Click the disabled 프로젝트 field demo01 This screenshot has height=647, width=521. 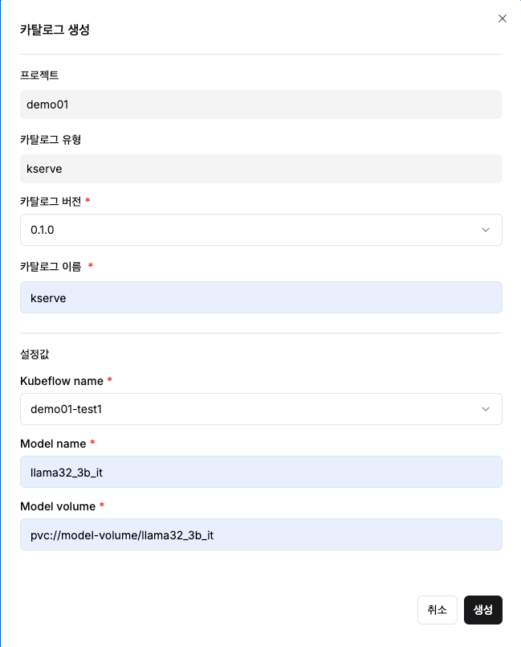tap(261, 104)
